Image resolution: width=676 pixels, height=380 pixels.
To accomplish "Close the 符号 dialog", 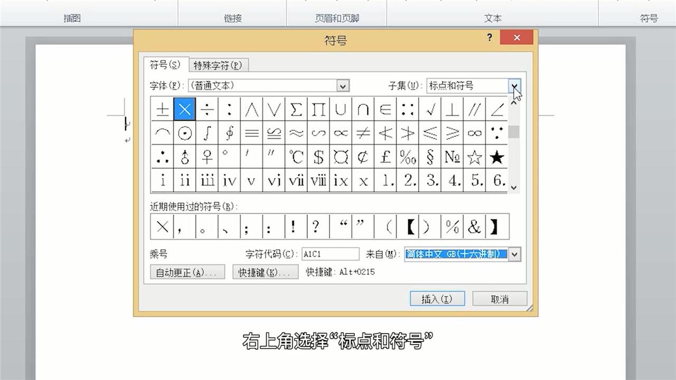I will pos(517,37).
